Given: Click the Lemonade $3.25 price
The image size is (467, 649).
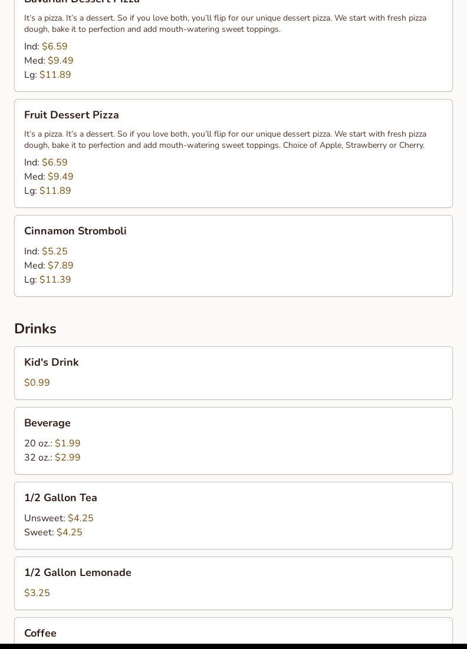Looking at the screenshot, I should [x=37, y=593].
